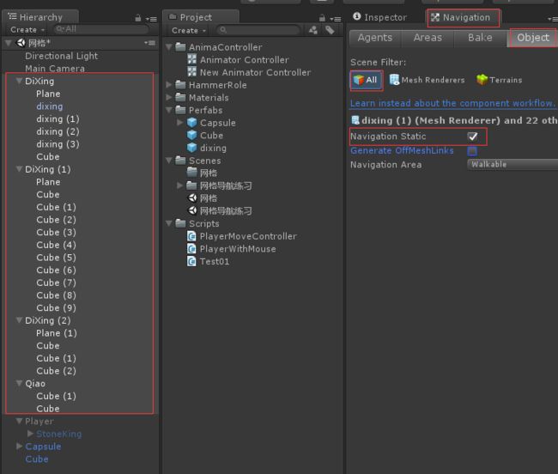Switch to the Inspector tab

pos(379,17)
